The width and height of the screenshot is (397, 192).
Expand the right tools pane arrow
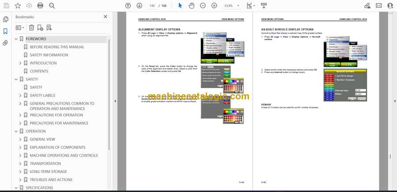[x=394, y=101]
